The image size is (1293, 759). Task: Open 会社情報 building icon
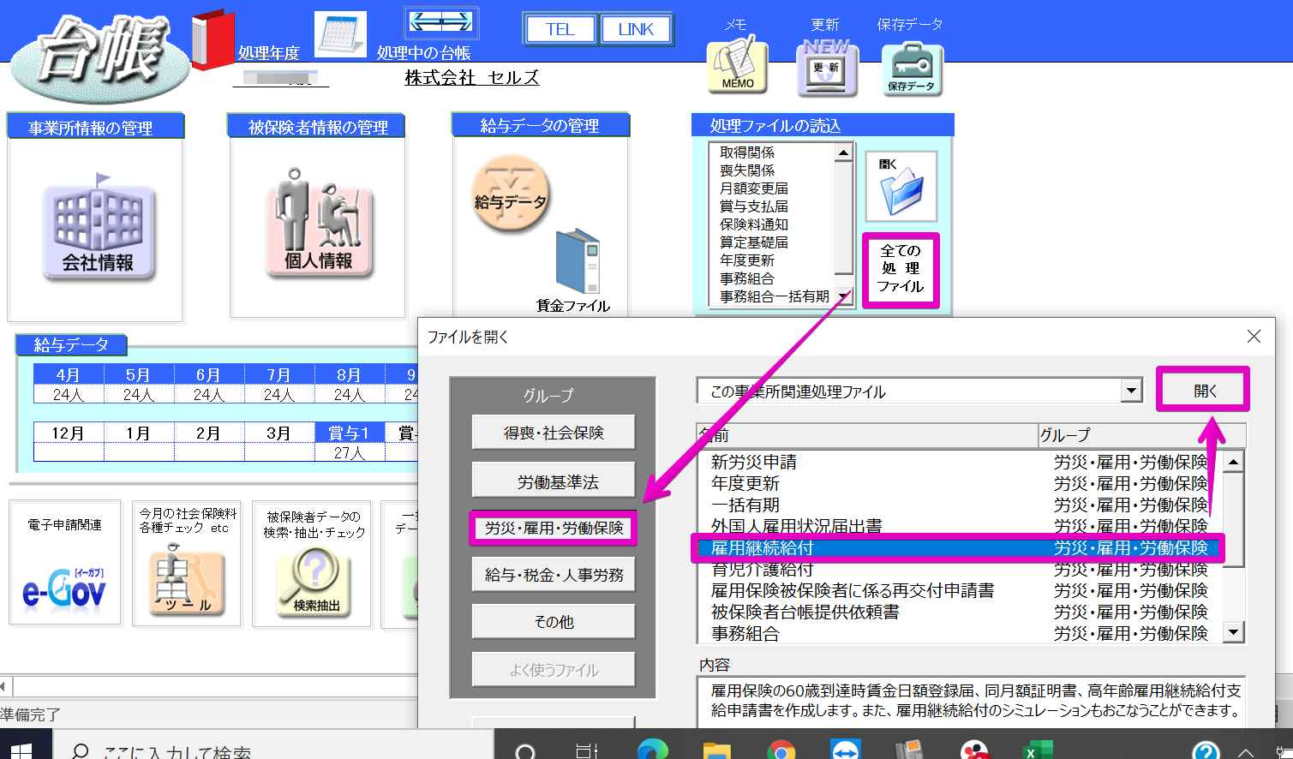[98, 227]
